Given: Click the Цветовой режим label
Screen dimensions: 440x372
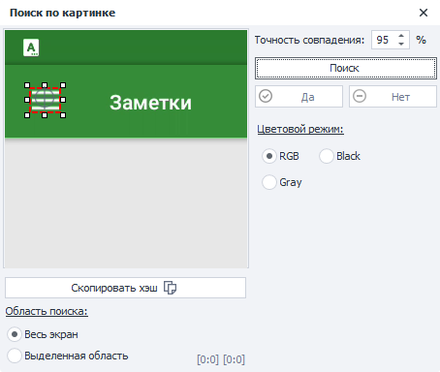Looking at the screenshot, I should [300, 129].
